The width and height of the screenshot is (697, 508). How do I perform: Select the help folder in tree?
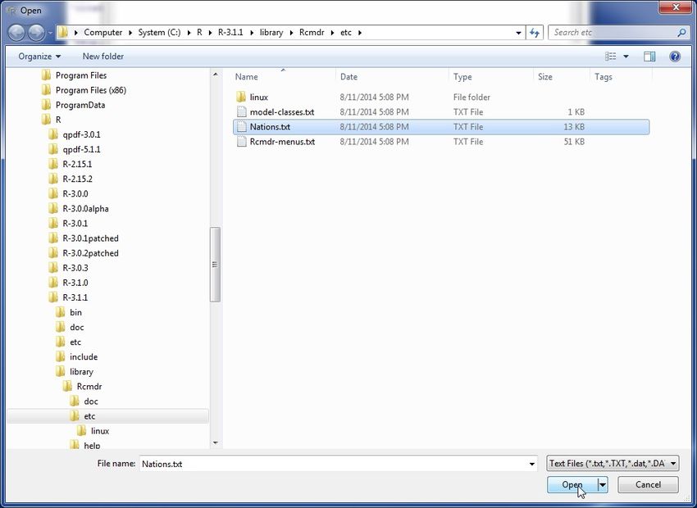tap(92, 444)
